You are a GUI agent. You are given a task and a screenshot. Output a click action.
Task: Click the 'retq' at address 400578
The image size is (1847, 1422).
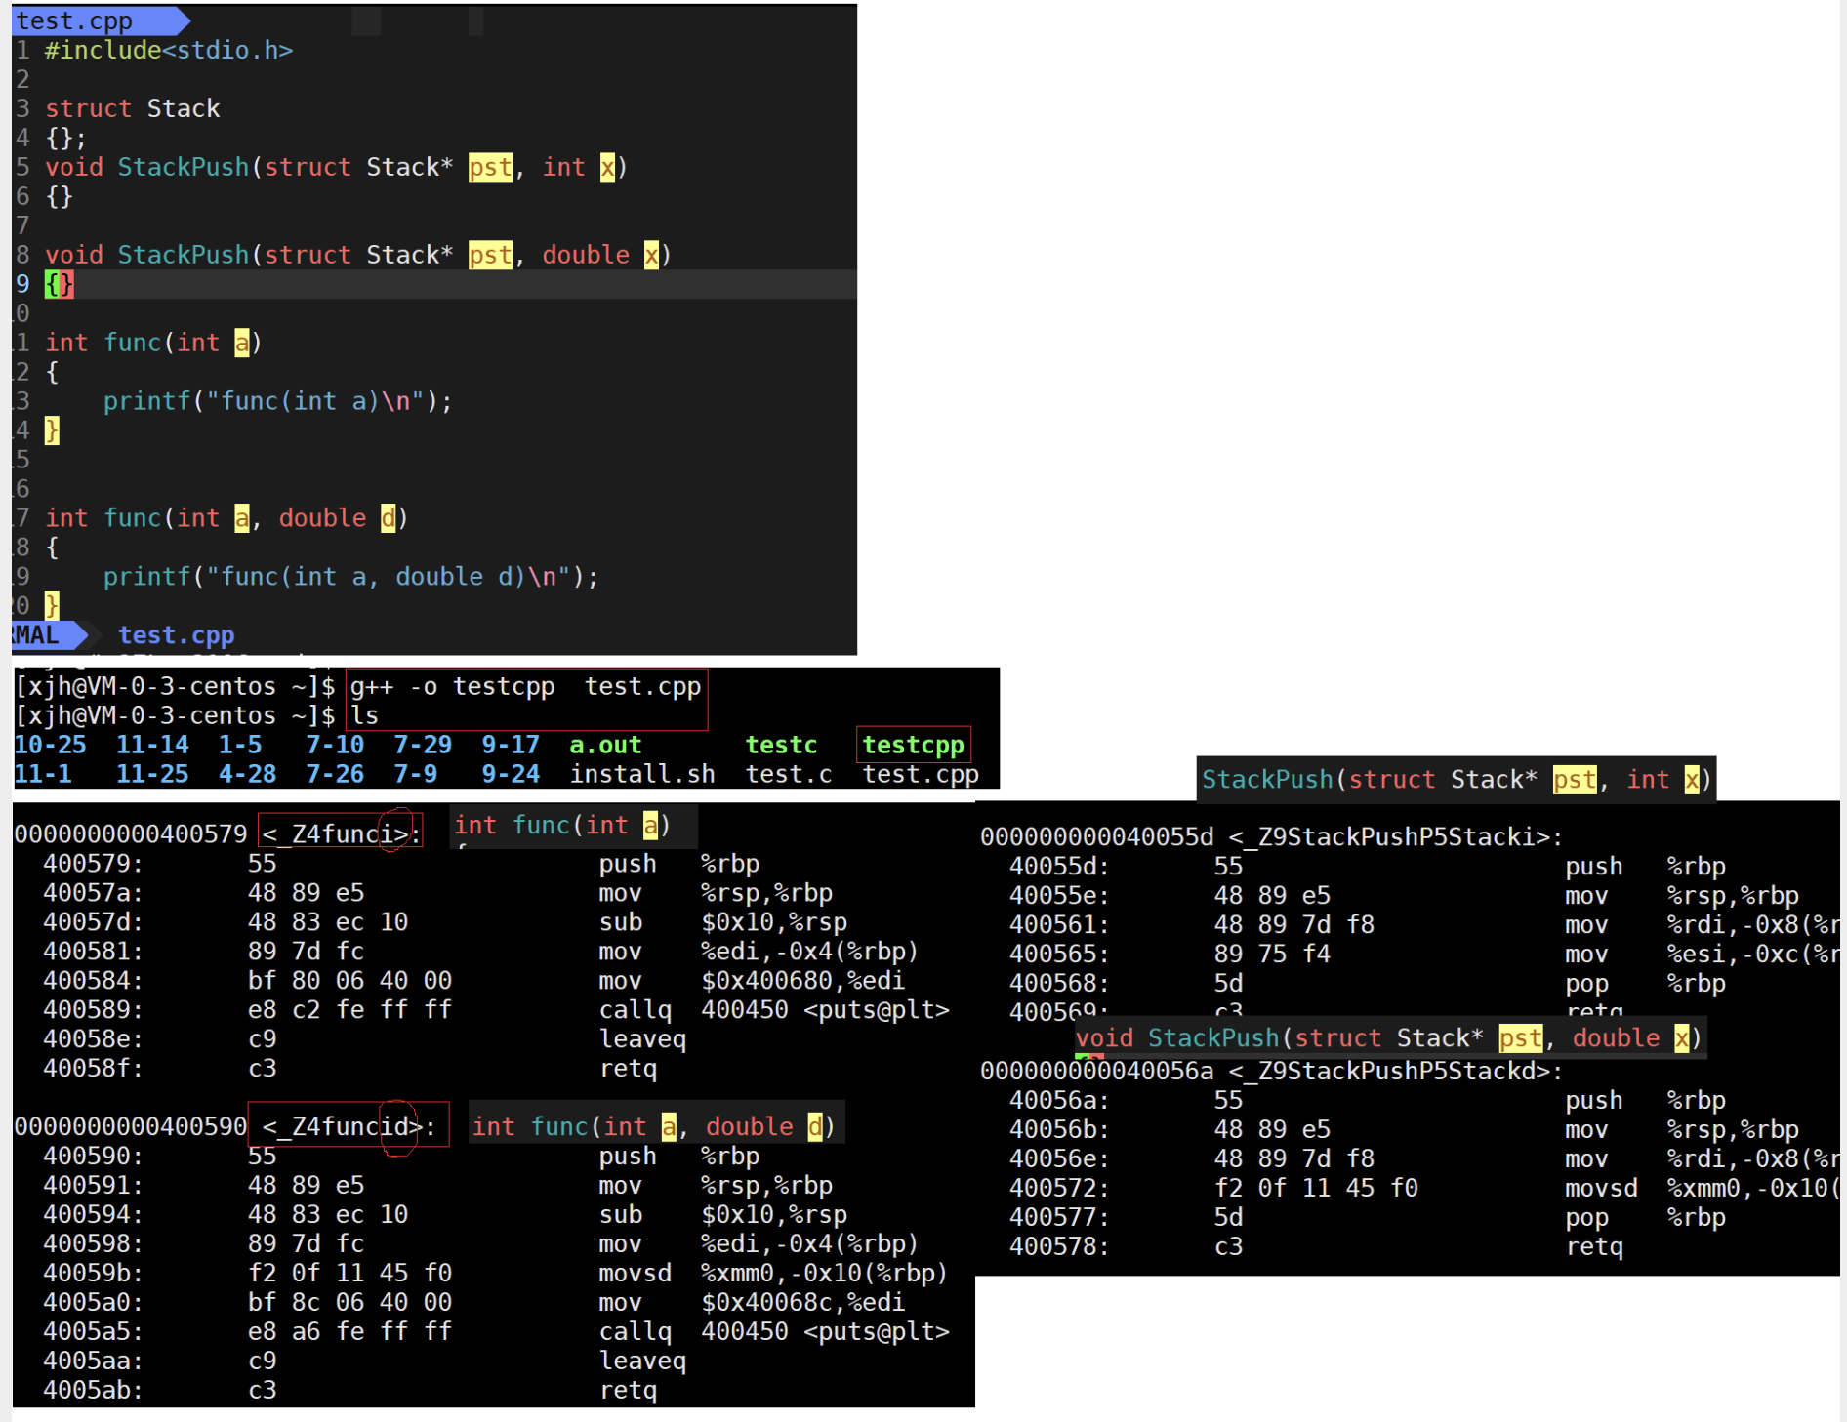click(1594, 1246)
